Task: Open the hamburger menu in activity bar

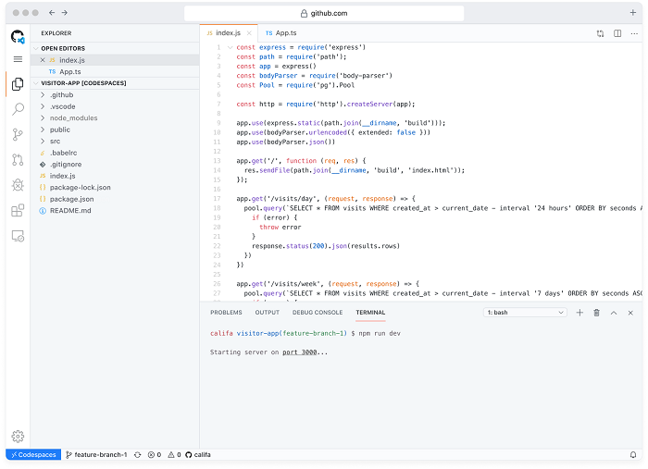Action: (18, 59)
